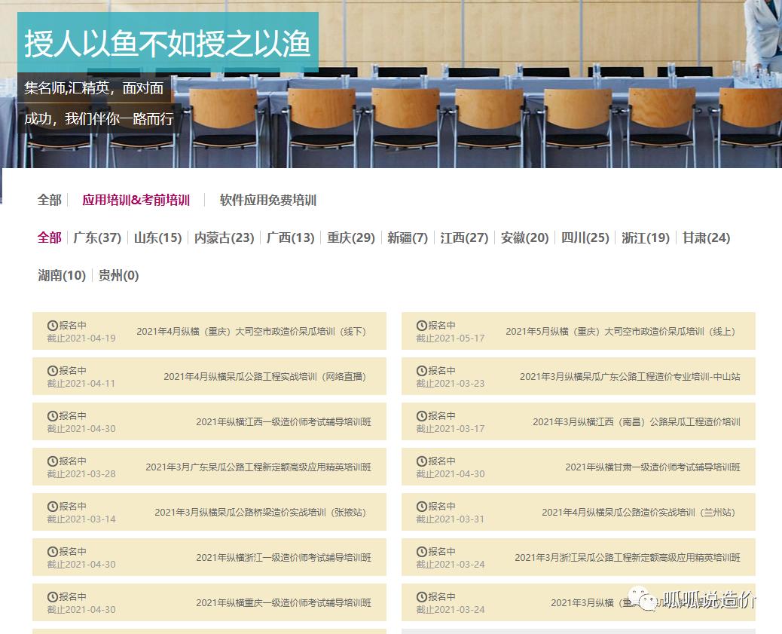This screenshot has width=782, height=634.
Task: Click clock icon next to 截止2021-05-17 deadline
Action: pos(420,324)
